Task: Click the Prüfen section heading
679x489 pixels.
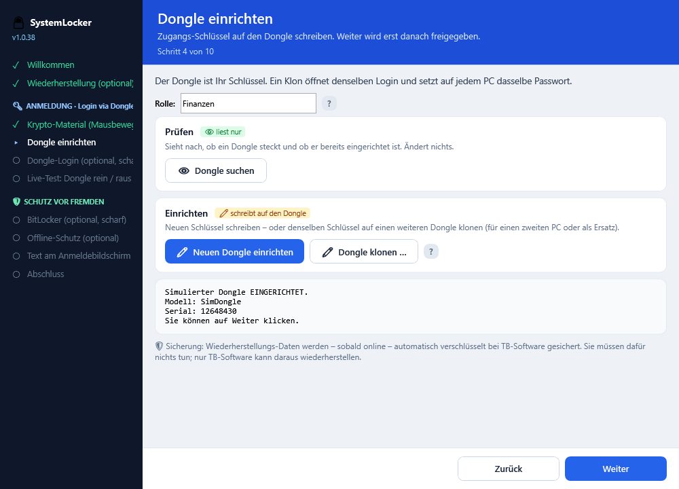Action: coord(179,132)
